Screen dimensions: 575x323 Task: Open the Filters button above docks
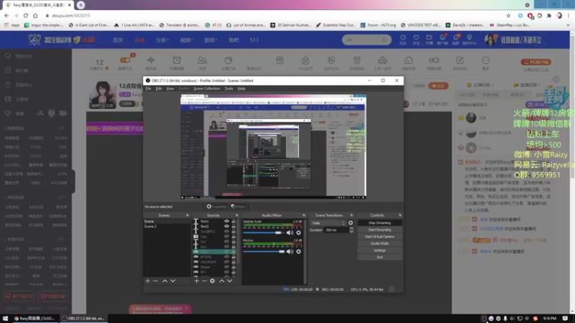[x=238, y=207]
